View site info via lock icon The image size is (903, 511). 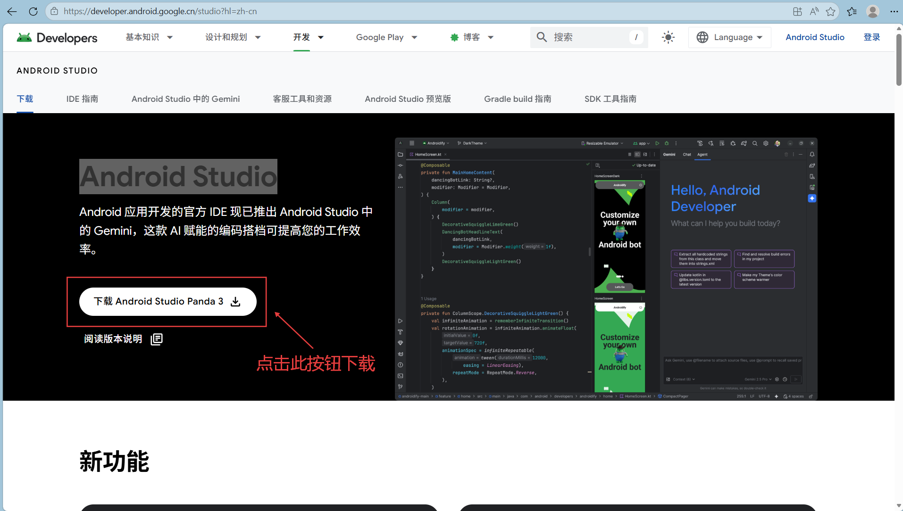pos(54,11)
